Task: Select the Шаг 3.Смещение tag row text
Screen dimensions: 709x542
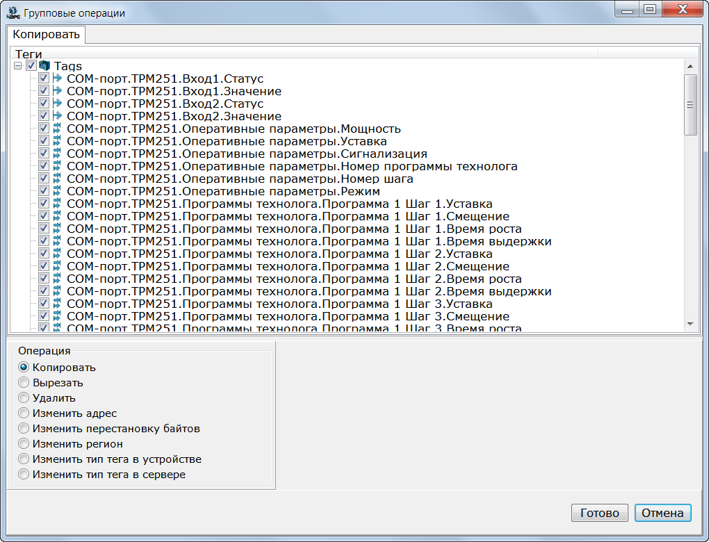Action: [288, 316]
